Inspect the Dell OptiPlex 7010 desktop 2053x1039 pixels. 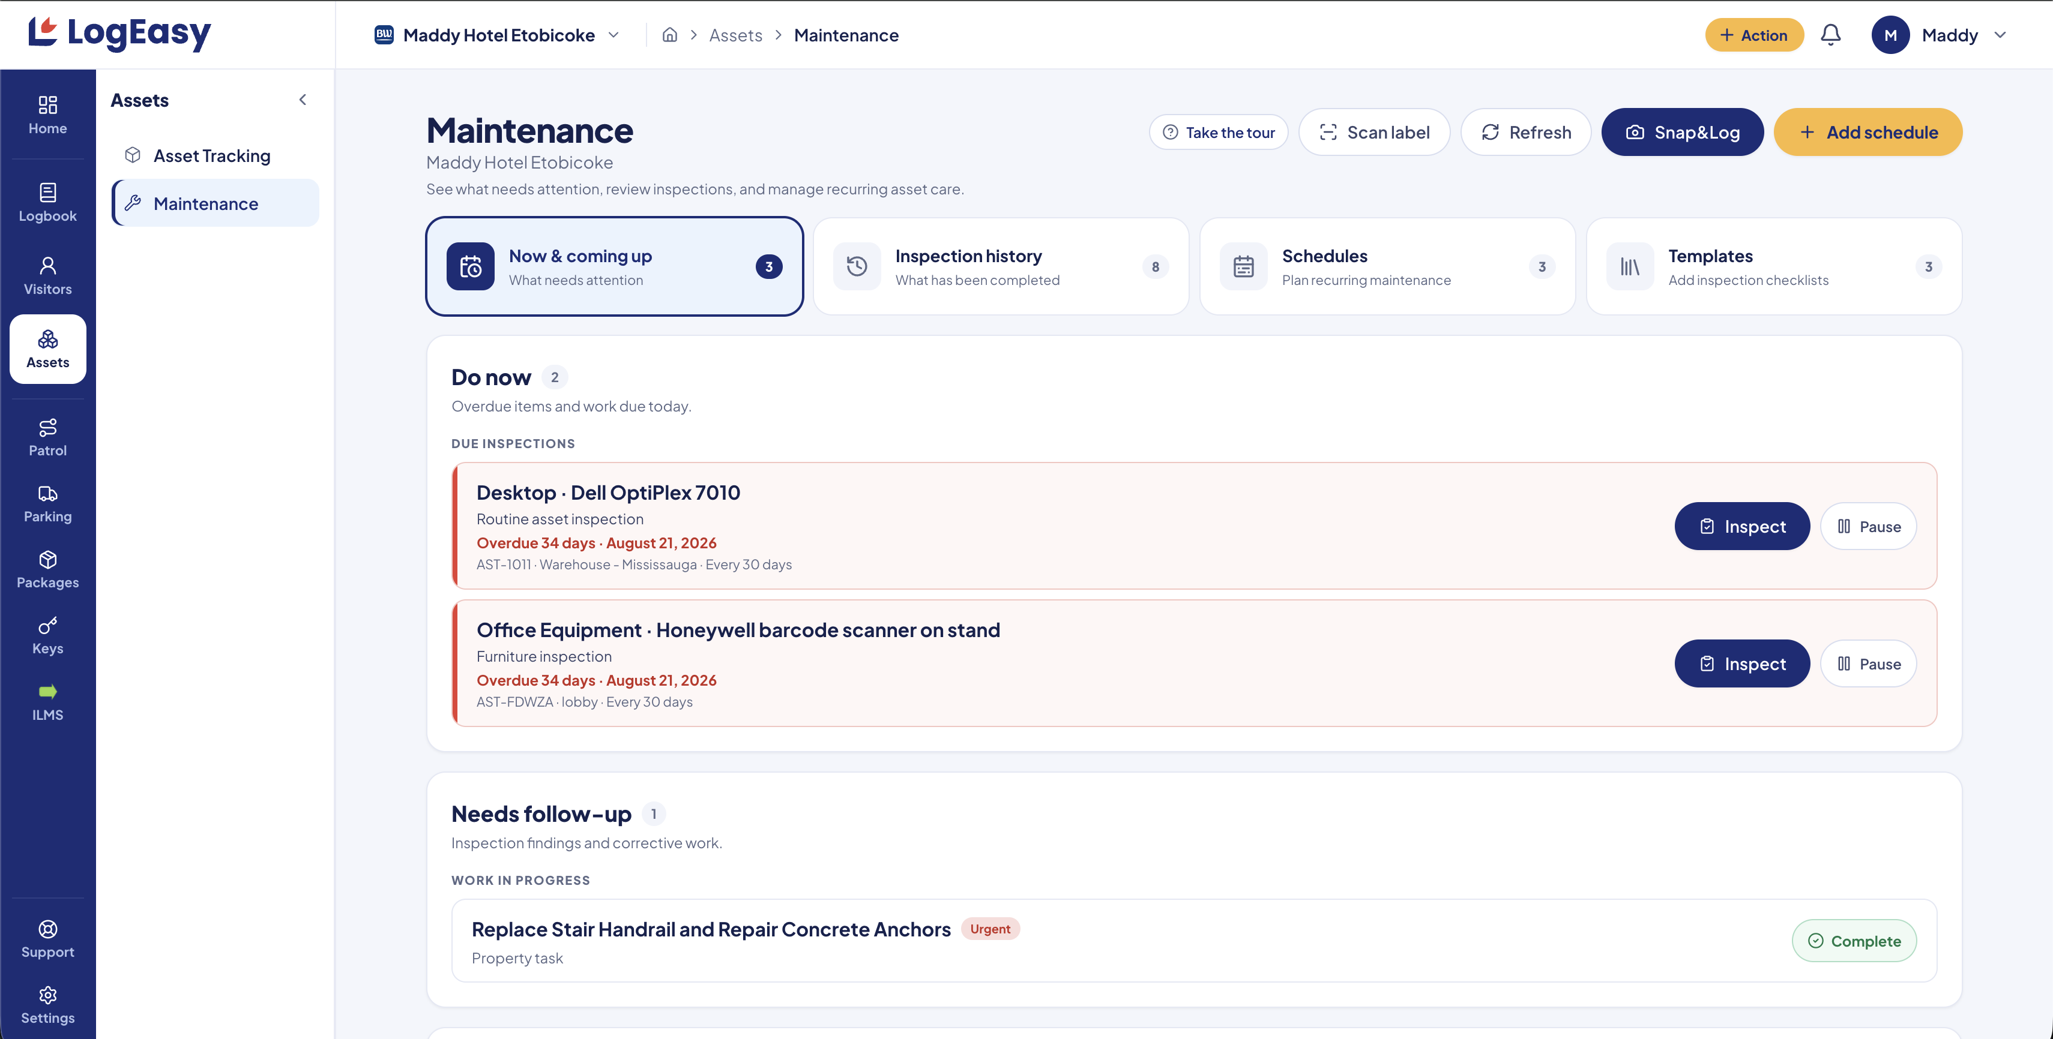coord(1742,526)
